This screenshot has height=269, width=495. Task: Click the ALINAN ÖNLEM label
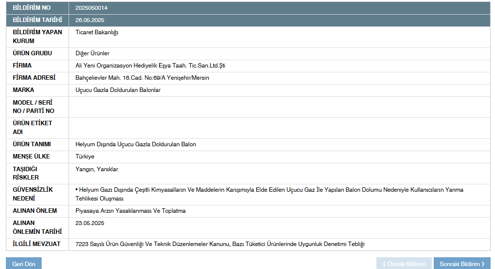35,211
